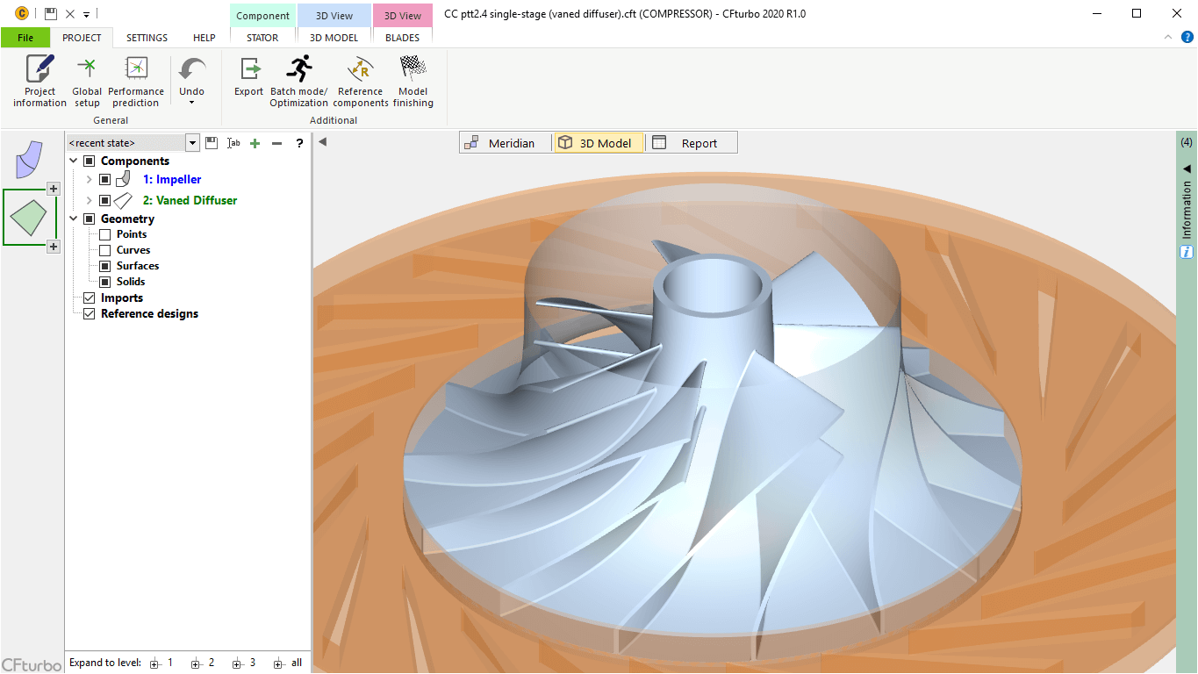Image resolution: width=1198 pixels, height=674 pixels.
Task: Start Model finishing
Action: (x=412, y=81)
